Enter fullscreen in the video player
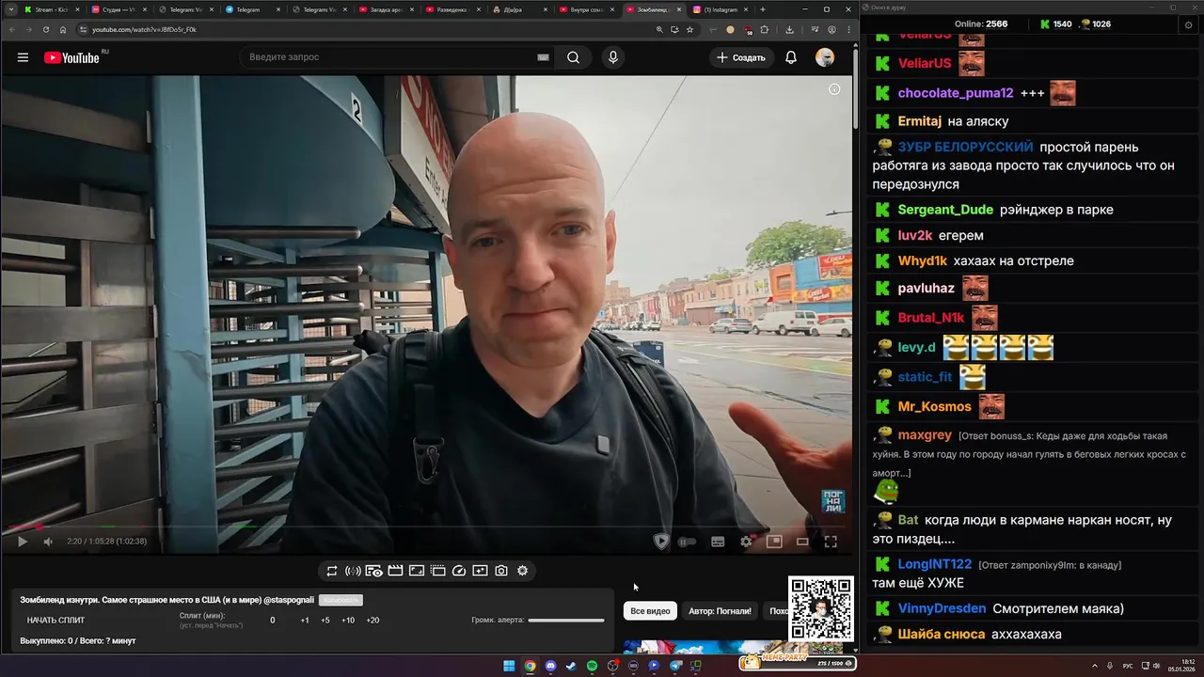1204x677 pixels. [x=831, y=542]
